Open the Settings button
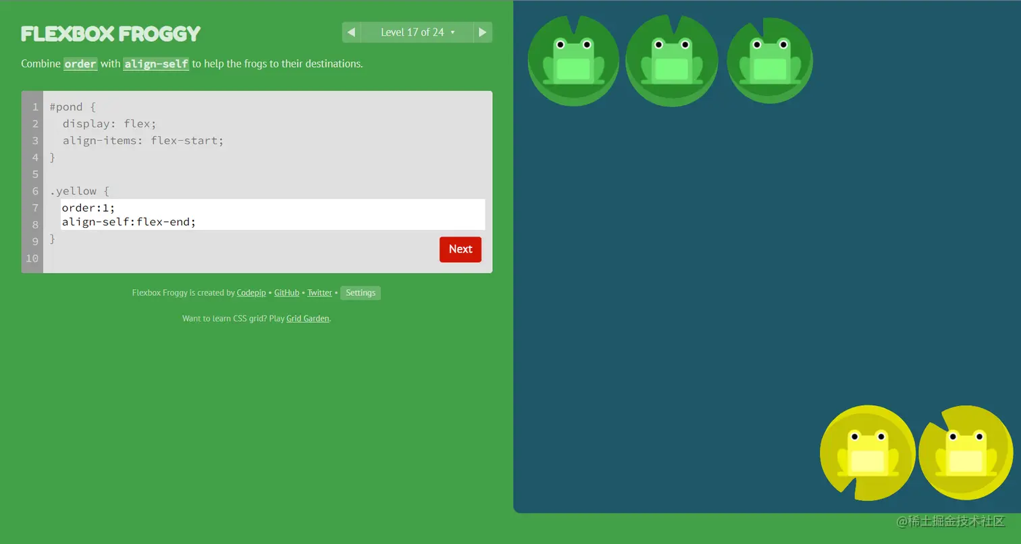Image resolution: width=1021 pixels, height=544 pixels. (361, 293)
